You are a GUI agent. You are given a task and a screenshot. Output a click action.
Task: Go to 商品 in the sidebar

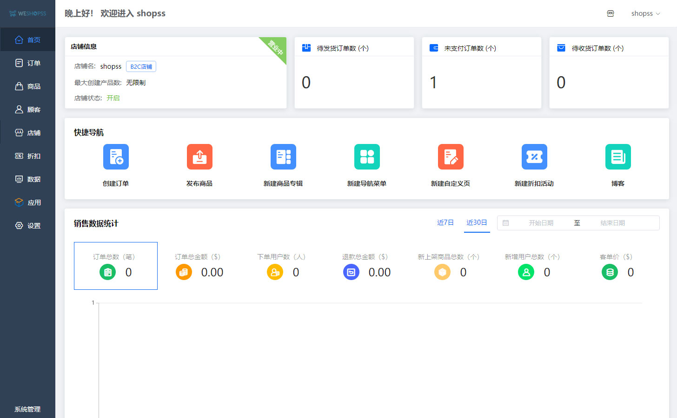(28, 86)
